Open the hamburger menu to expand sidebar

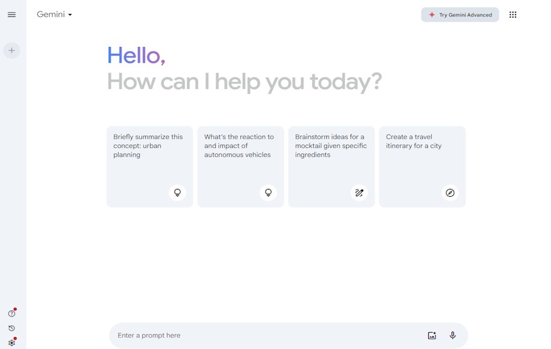click(x=11, y=14)
